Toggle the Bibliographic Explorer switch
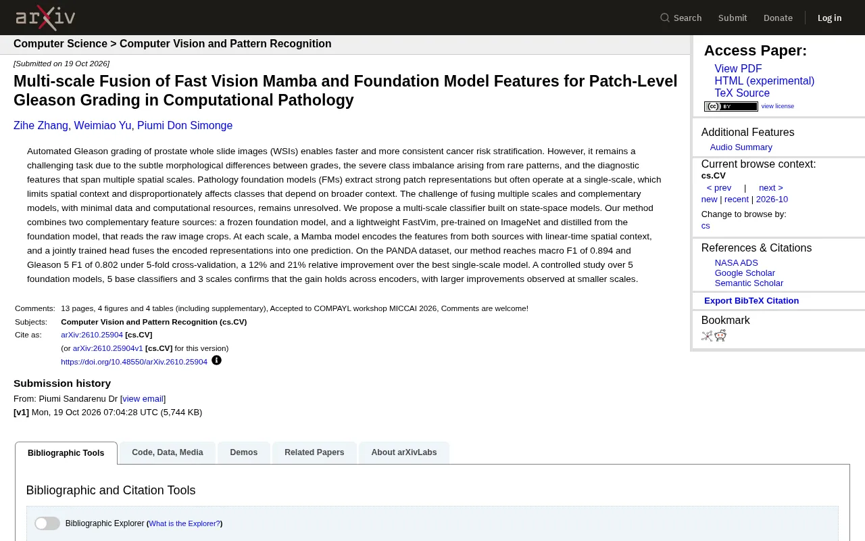The height and width of the screenshot is (541, 865). 47,523
